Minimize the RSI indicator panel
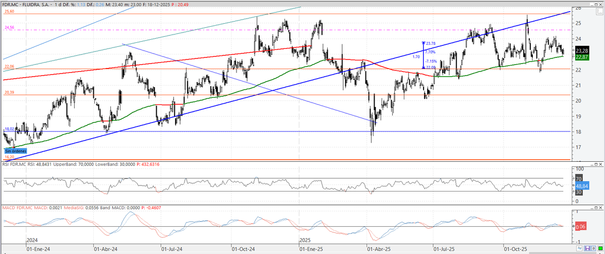 click(592, 164)
